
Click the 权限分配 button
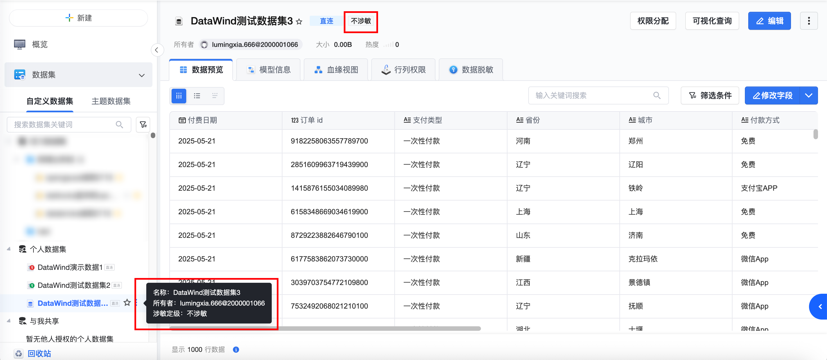coord(652,21)
